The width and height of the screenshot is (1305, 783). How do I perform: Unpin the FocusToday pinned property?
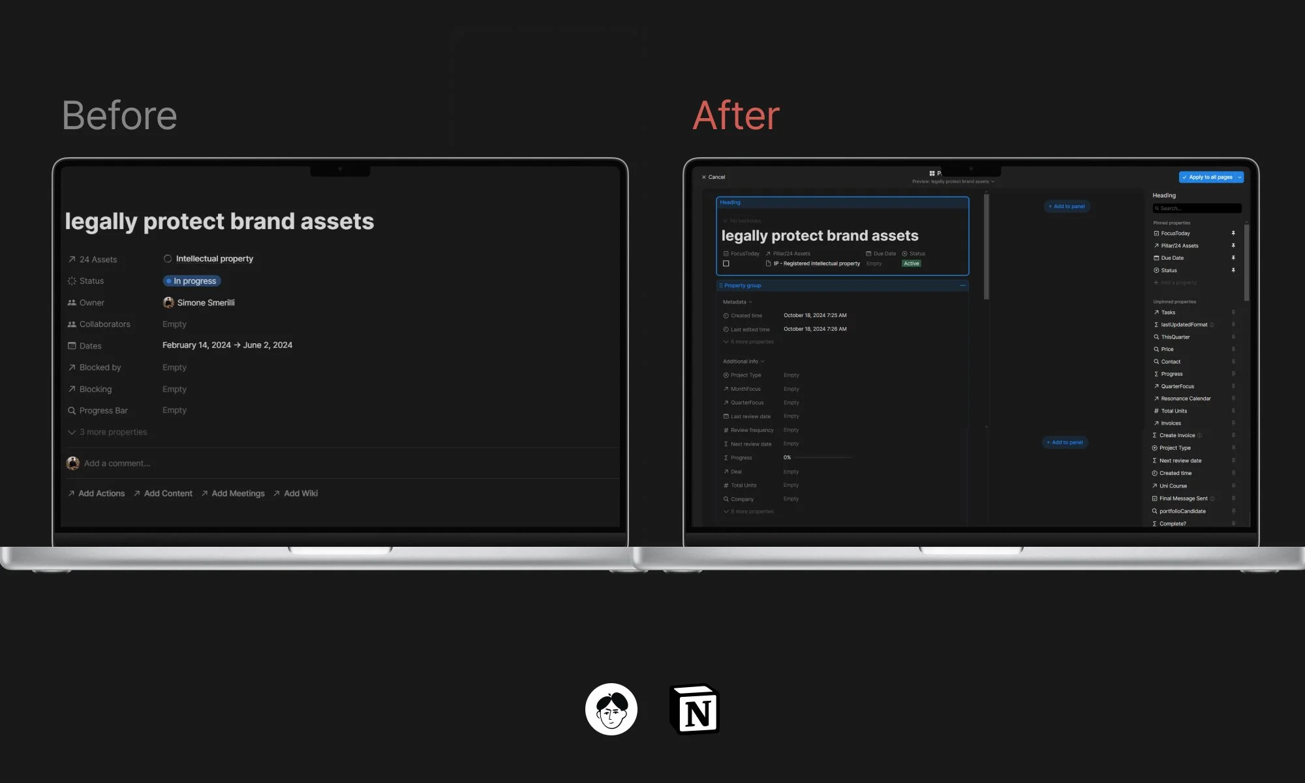click(1233, 234)
